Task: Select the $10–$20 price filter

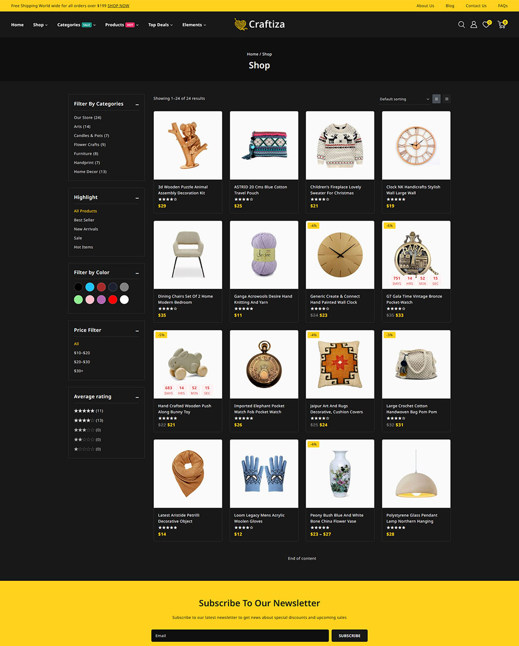Action: [82, 353]
